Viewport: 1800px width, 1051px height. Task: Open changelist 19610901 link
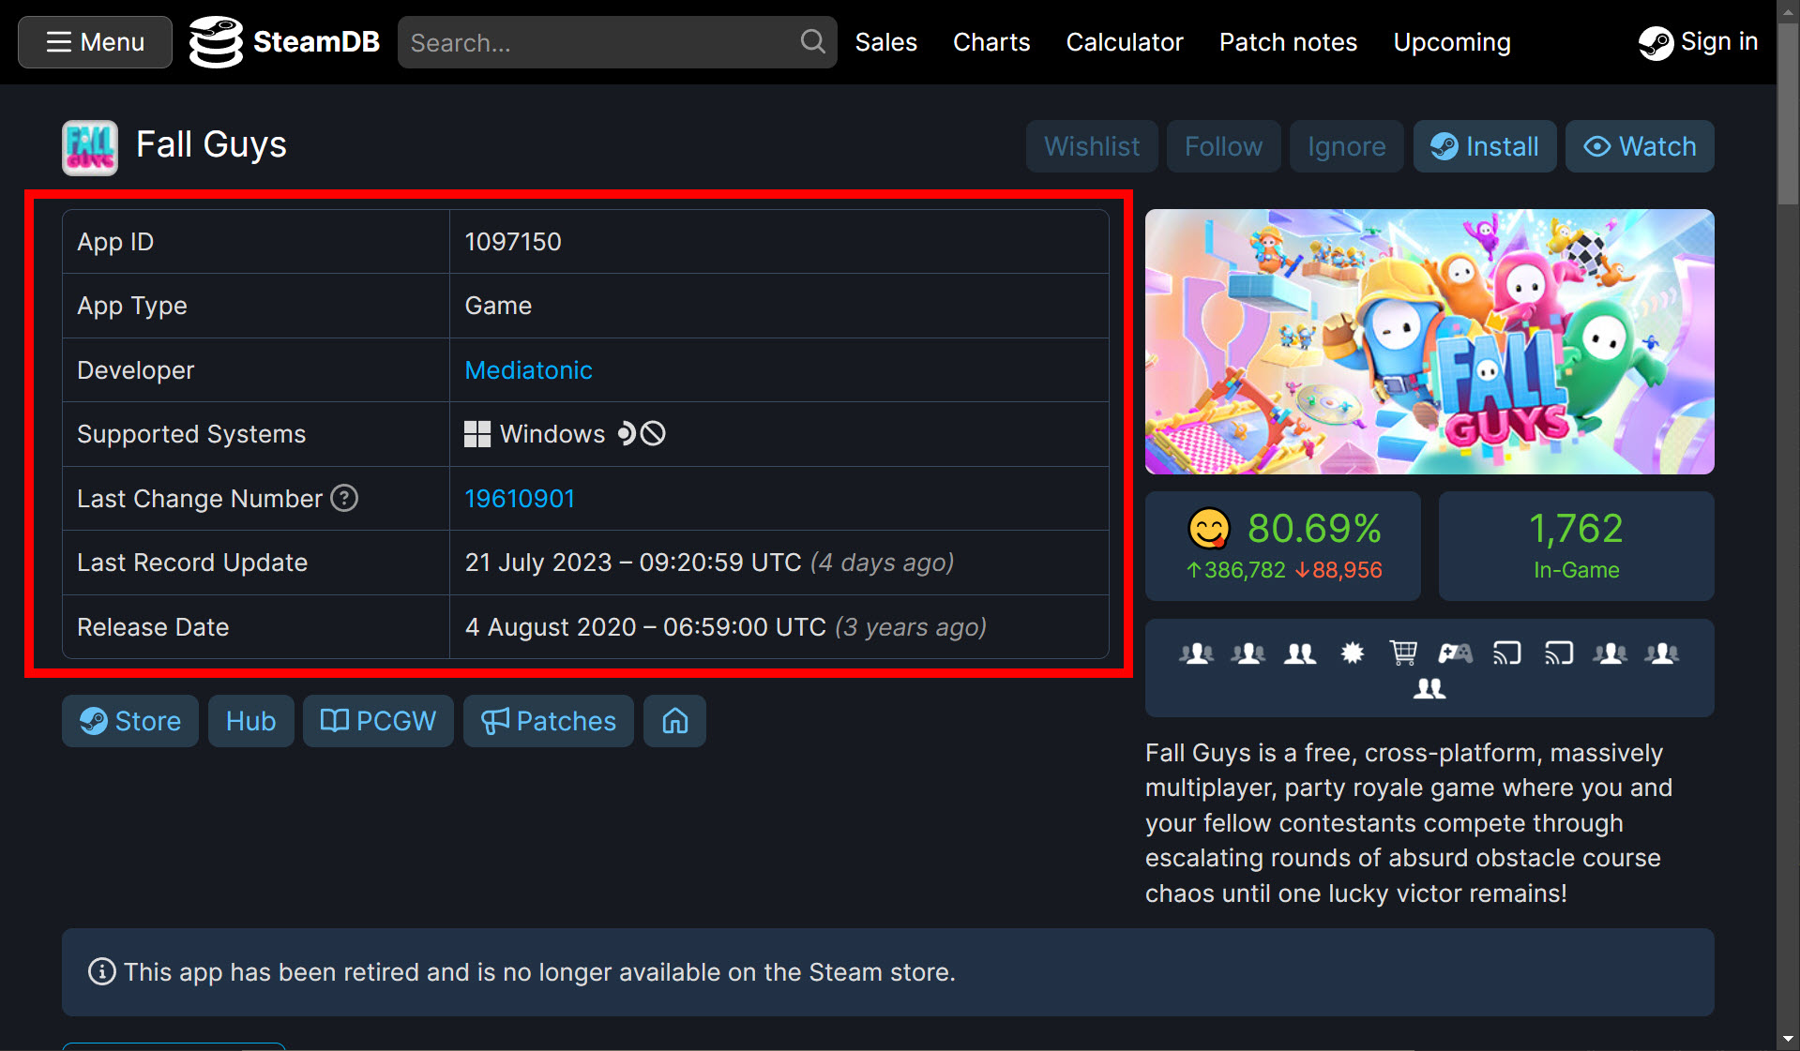coord(520,499)
